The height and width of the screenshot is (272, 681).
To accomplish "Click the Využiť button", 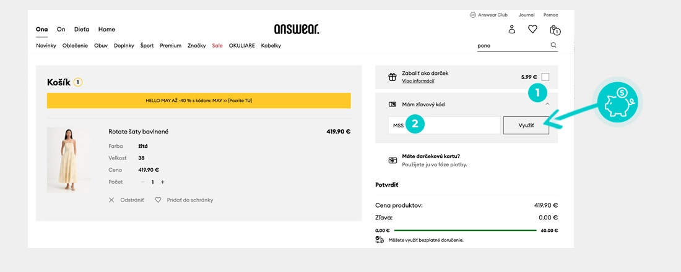I will pyautogui.click(x=526, y=125).
